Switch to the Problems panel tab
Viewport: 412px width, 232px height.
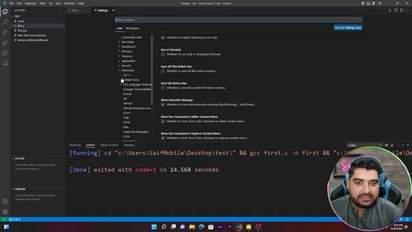[75, 145]
